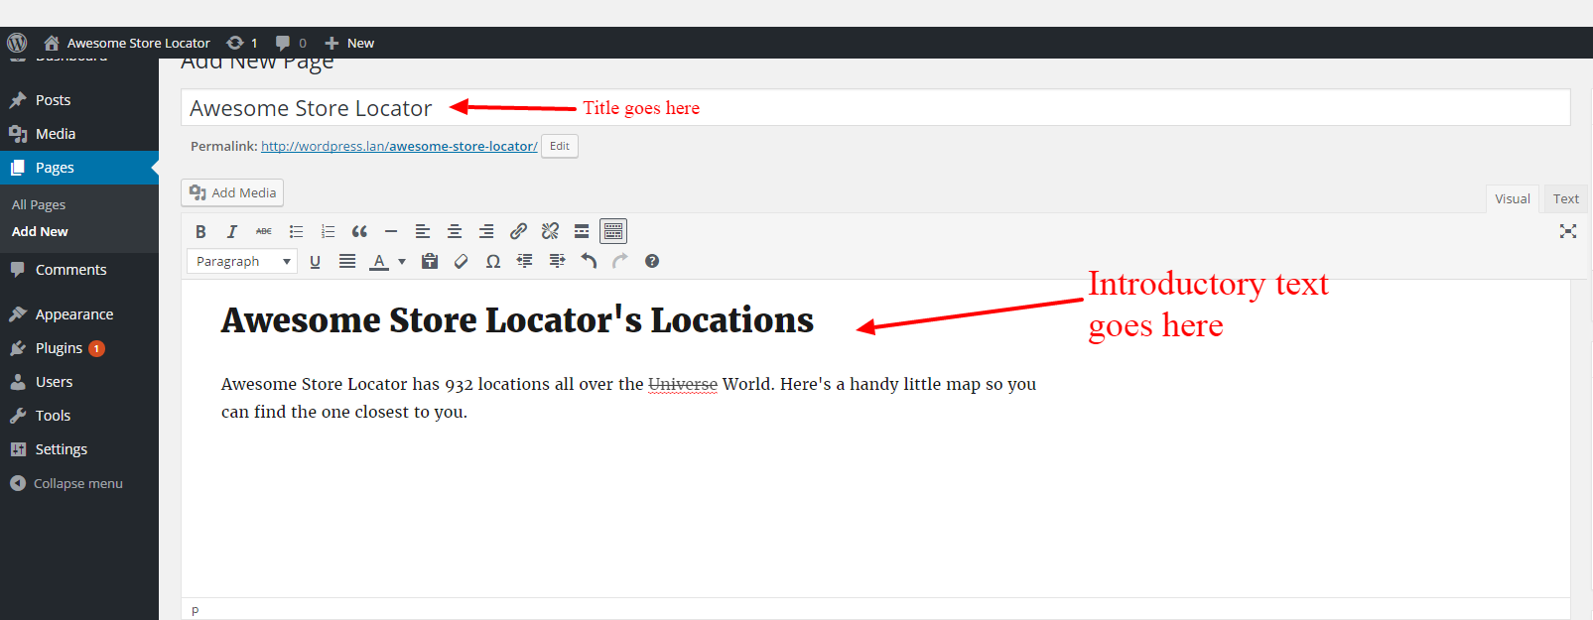Increase indent of paragraph
Viewport: 1593px width, 620px height.
557,261
